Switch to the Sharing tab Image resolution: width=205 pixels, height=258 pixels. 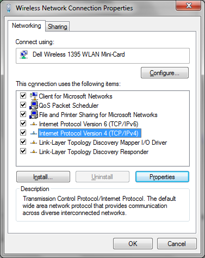pyautogui.click(x=58, y=27)
